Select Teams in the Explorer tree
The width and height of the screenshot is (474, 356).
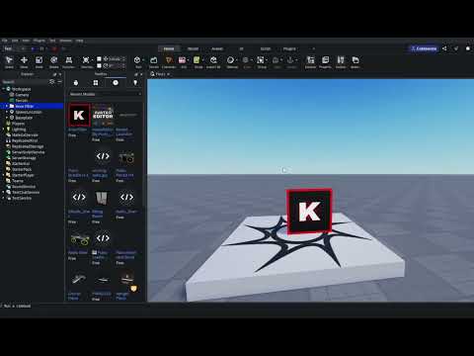(18, 181)
